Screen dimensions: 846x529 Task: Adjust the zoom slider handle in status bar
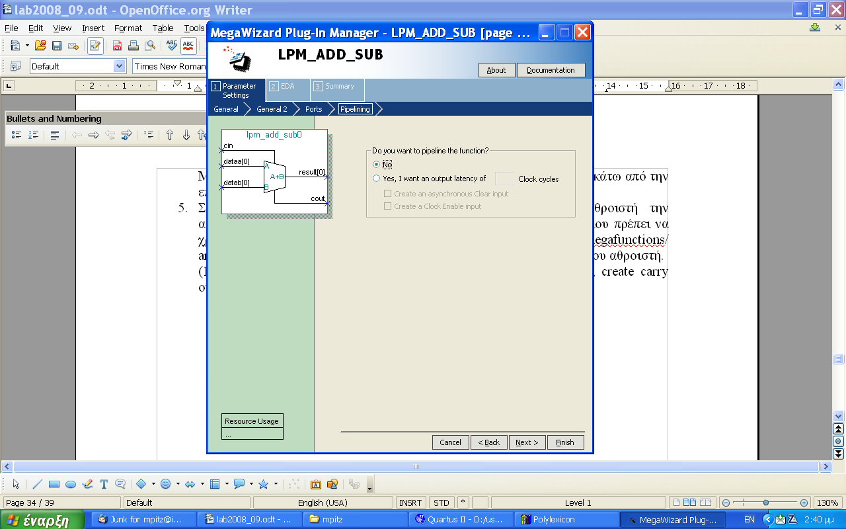[x=765, y=503]
